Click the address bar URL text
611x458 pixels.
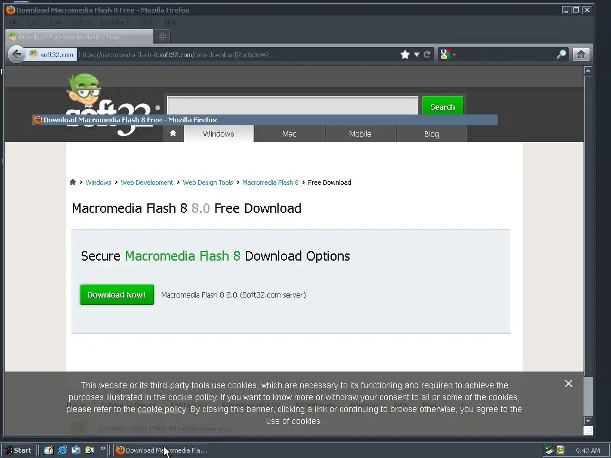pos(174,55)
